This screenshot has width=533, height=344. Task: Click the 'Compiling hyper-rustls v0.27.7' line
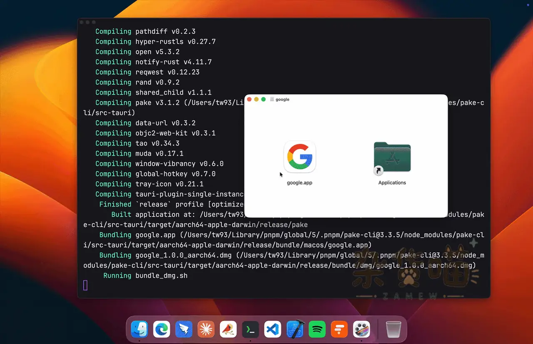coord(155,42)
